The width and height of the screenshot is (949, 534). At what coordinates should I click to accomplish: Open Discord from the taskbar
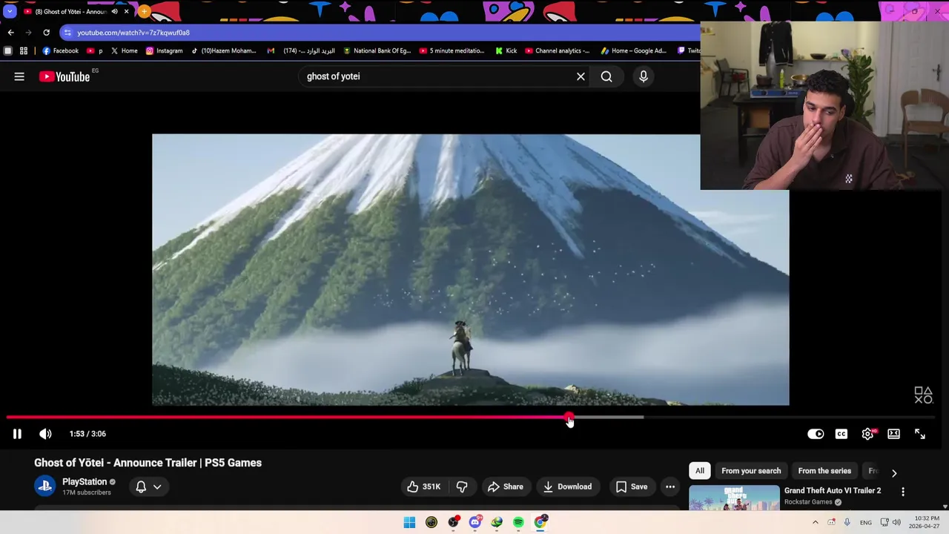coord(475,522)
